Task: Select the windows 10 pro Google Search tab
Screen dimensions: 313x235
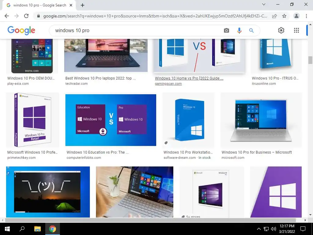Action: click(x=39, y=5)
